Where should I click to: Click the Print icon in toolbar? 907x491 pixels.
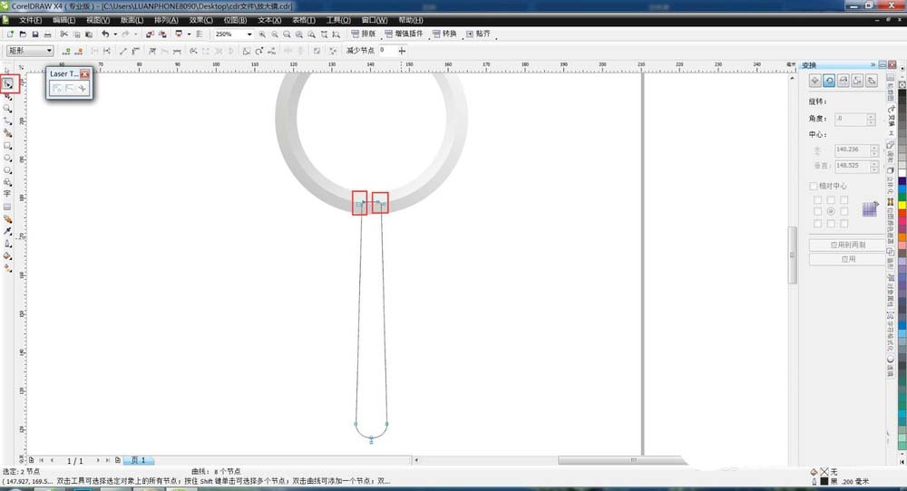[47, 34]
